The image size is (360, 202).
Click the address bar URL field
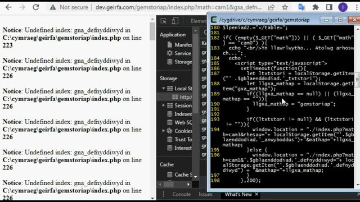[178, 7]
